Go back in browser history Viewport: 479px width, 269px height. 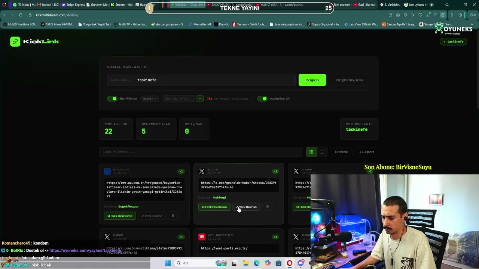click(x=4, y=15)
